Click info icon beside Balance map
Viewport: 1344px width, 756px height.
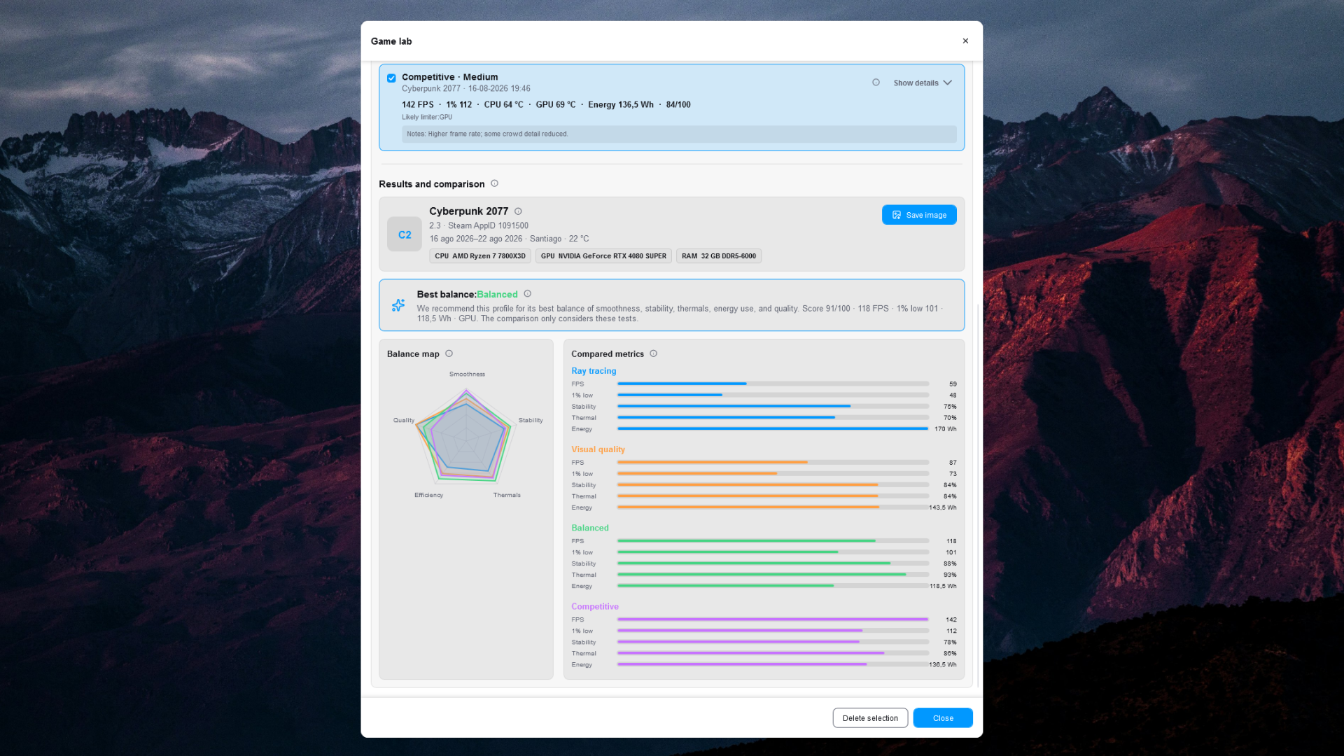[449, 353]
